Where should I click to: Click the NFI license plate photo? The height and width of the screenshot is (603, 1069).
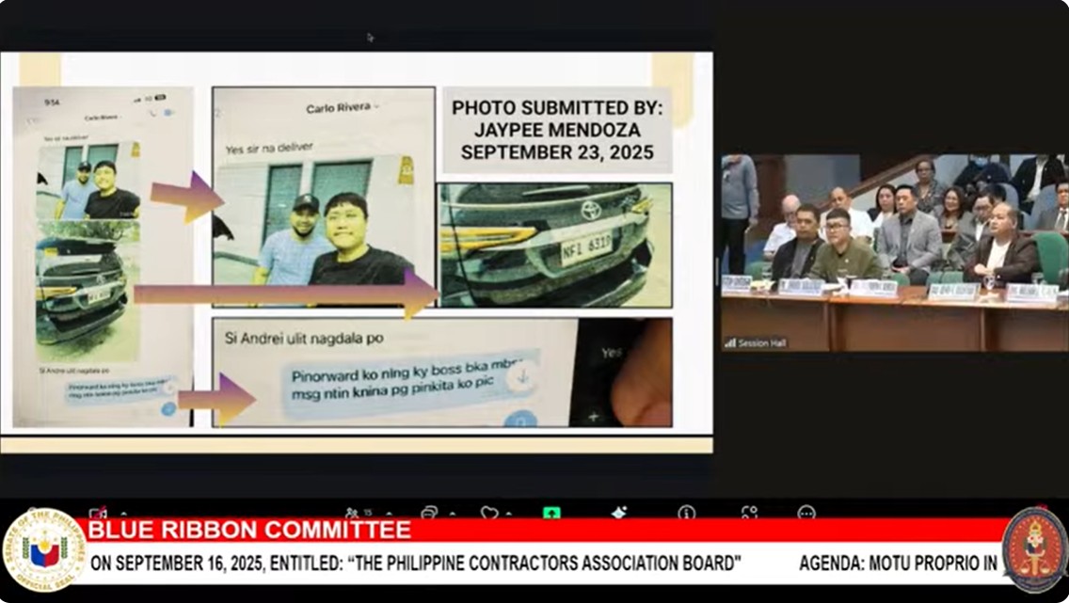pos(555,245)
